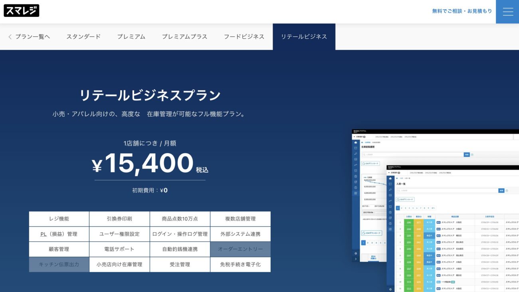Image resolution: width=519 pixels, height=292 pixels.
Task: Click the 電話サポート feature cell
Action: point(119,249)
